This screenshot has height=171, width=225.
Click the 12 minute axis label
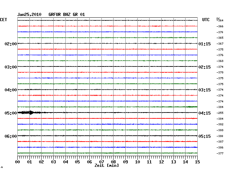(161, 162)
